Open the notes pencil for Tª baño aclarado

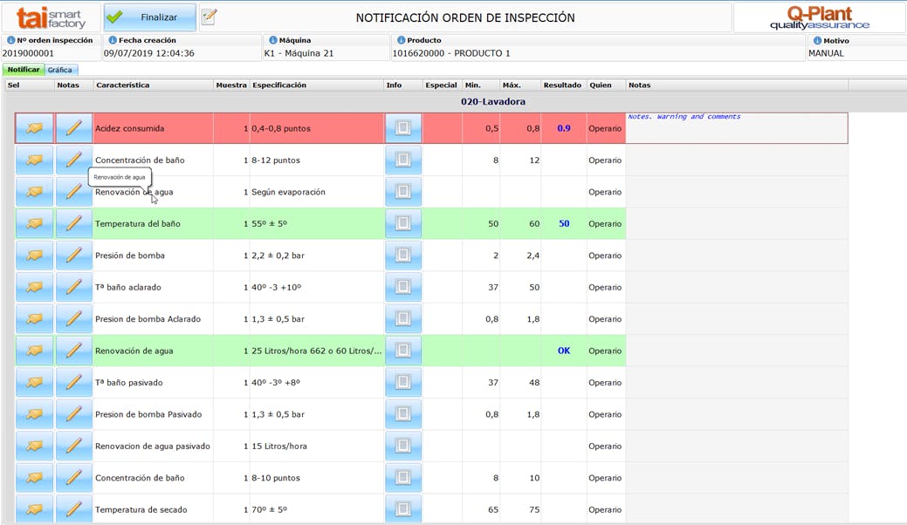pos(74,287)
